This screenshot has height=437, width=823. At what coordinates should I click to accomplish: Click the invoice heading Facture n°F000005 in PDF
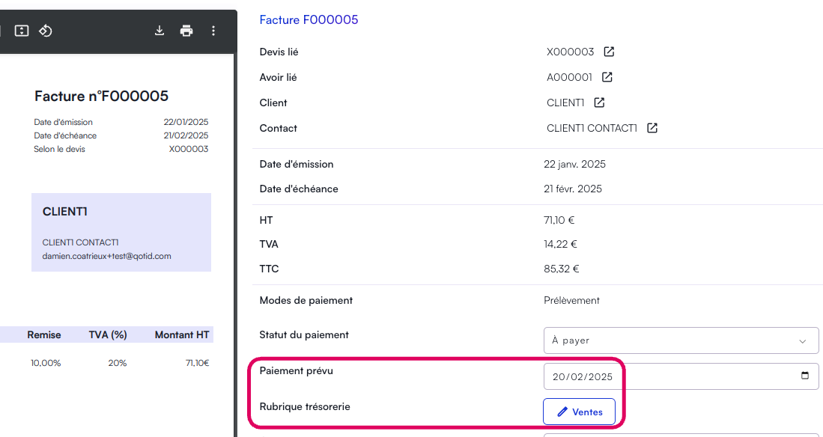101,97
